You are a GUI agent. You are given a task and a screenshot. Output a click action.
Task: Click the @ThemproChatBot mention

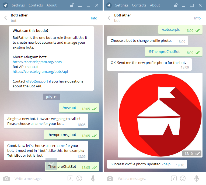164,52
